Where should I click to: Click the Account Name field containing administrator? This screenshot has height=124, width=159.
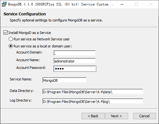(x=75, y=61)
